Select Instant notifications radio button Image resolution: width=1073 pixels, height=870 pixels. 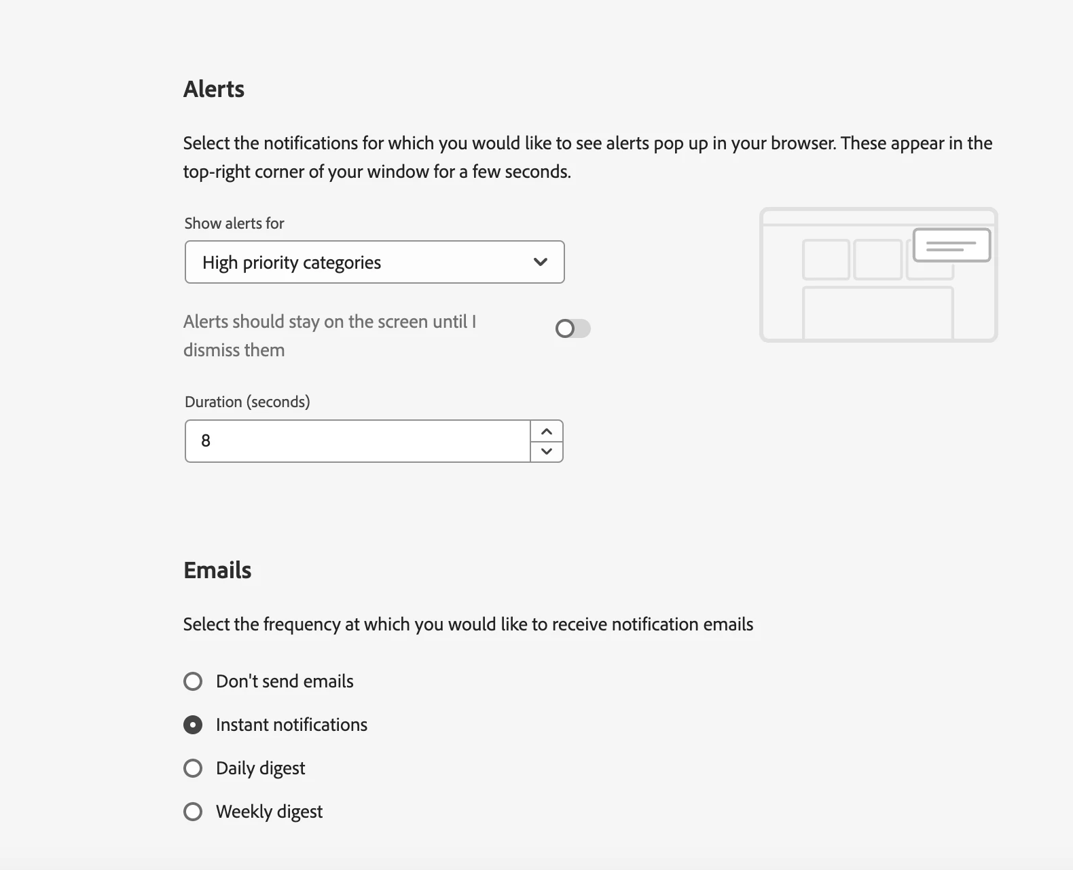point(193,725)
